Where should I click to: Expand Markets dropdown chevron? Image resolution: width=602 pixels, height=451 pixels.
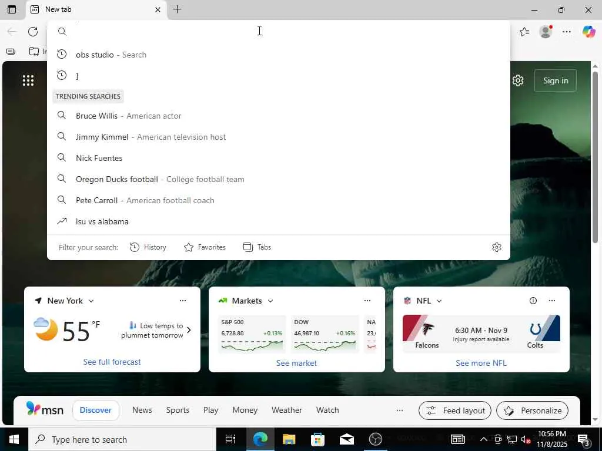click(270, 301)
